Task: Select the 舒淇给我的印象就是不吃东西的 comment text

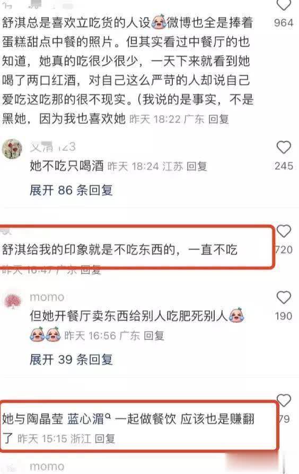Action: [119, 250]
